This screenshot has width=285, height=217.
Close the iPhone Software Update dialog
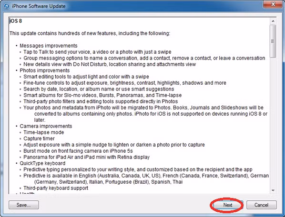273,4
